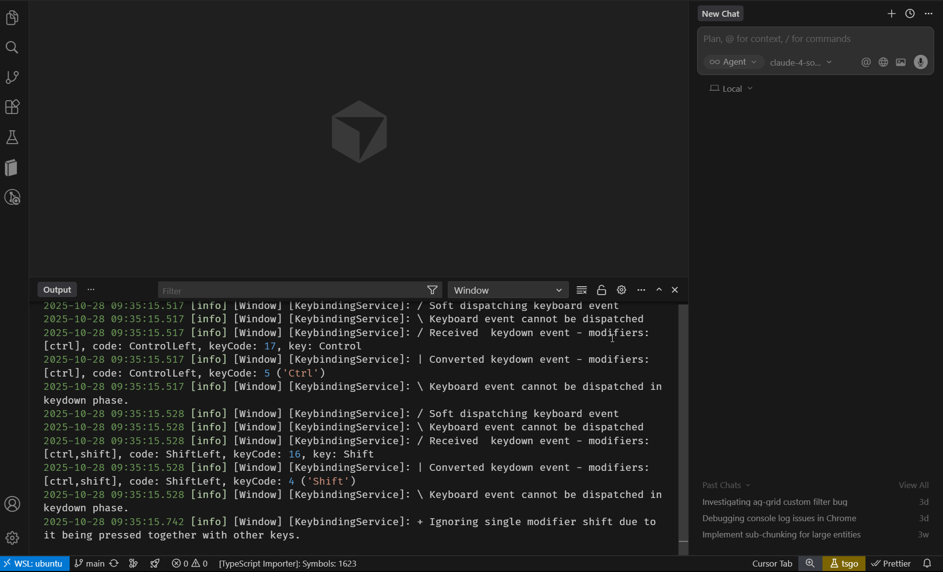Open the Agent mode dropdown
This screenshot has height=572, width=943.
733,62
